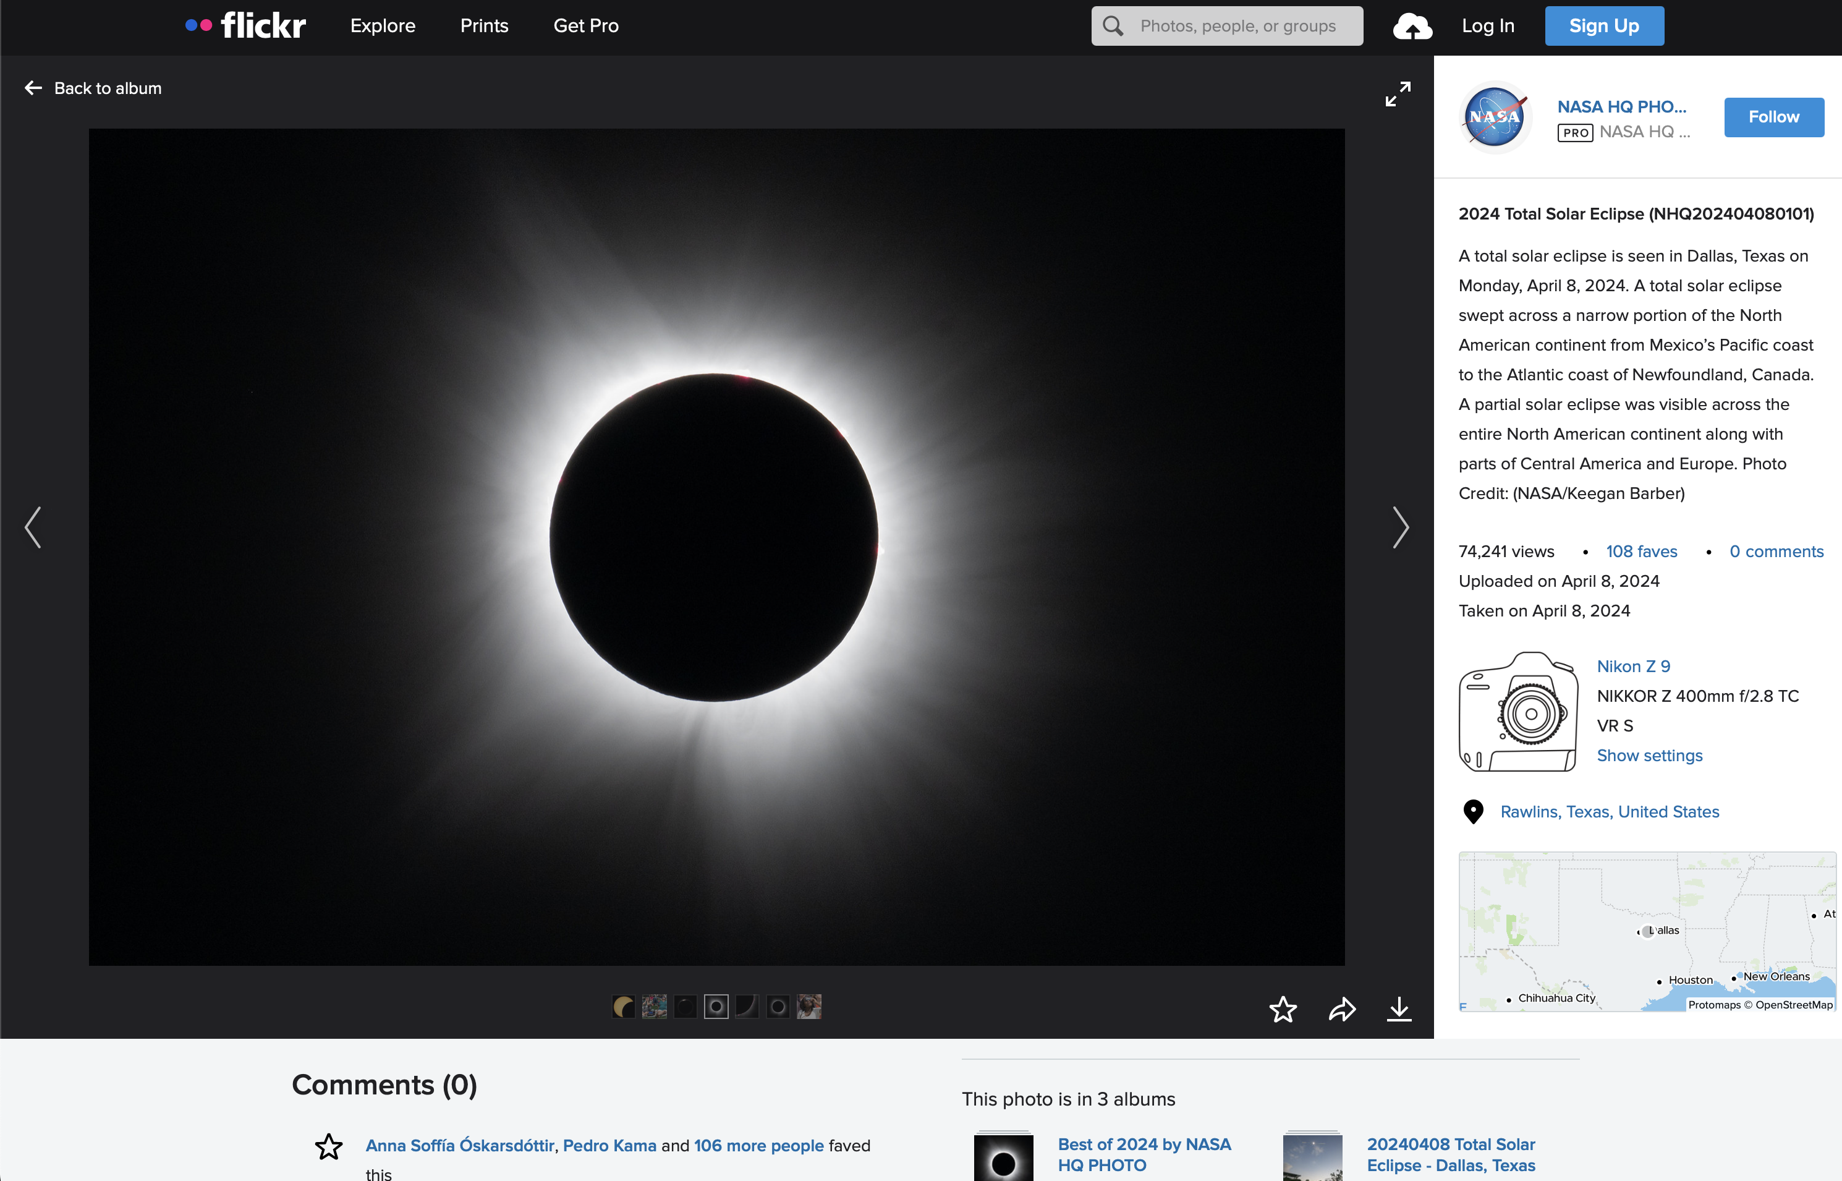Click the Sign Up button
This screenshot has width=1842, height=1181.
[x=1603, y=26]
